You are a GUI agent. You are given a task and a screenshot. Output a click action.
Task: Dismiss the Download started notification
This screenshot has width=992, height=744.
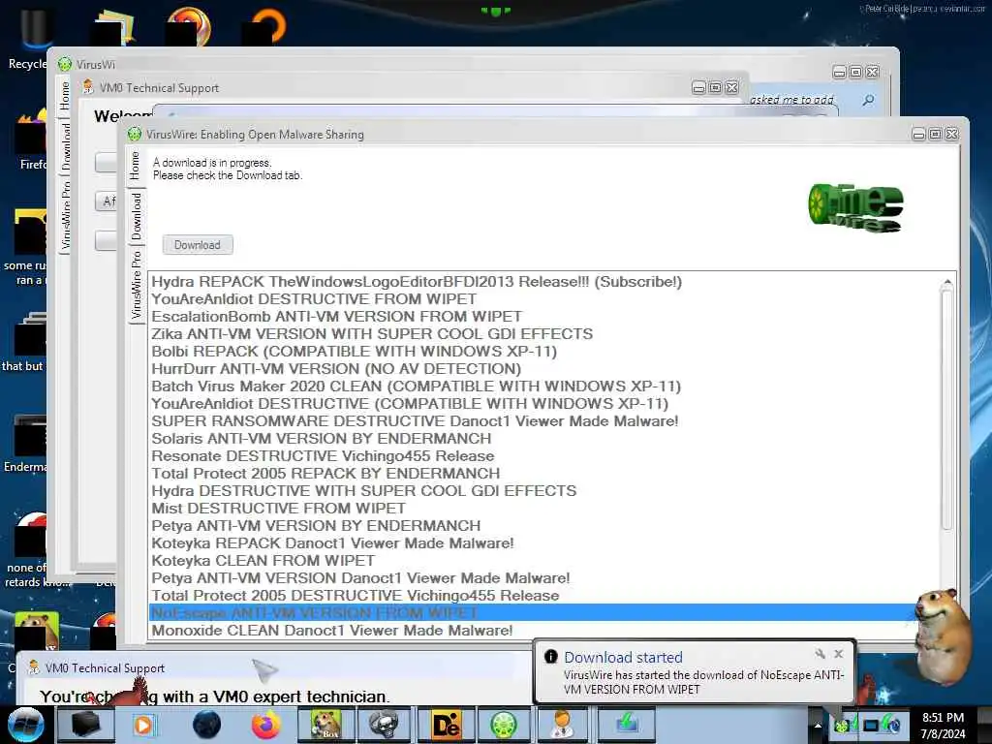pos(838,654)
